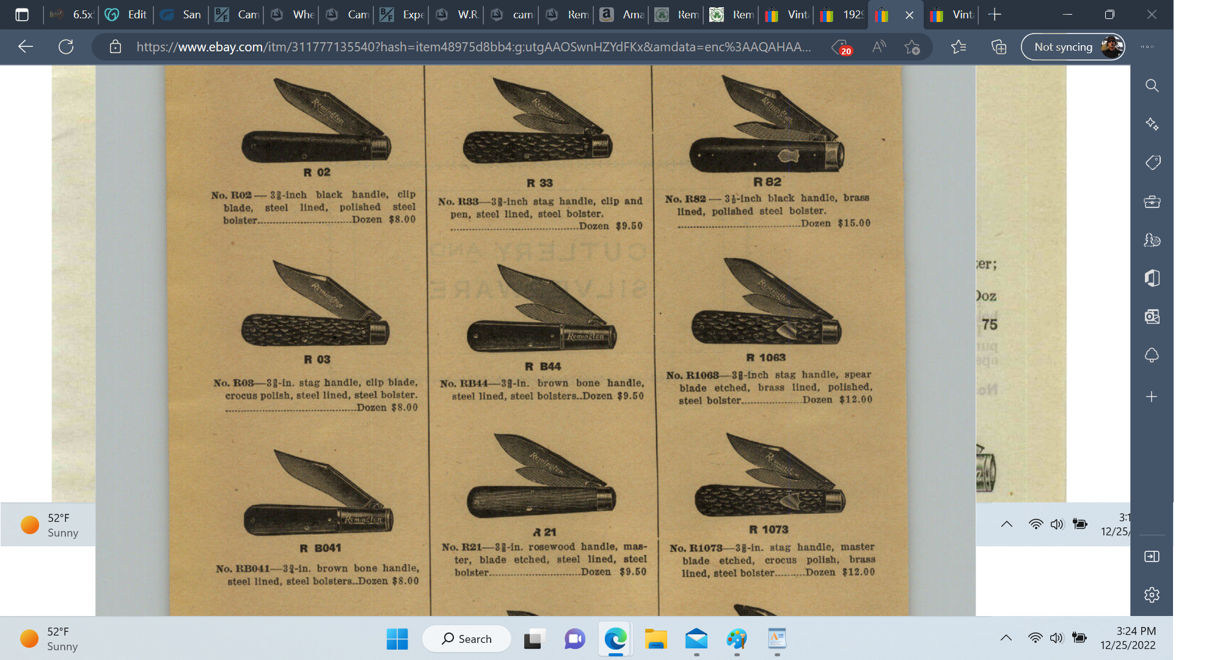Switch to the Whe tab
Viewport: 1206px width, 660px height.
(291, 15)
